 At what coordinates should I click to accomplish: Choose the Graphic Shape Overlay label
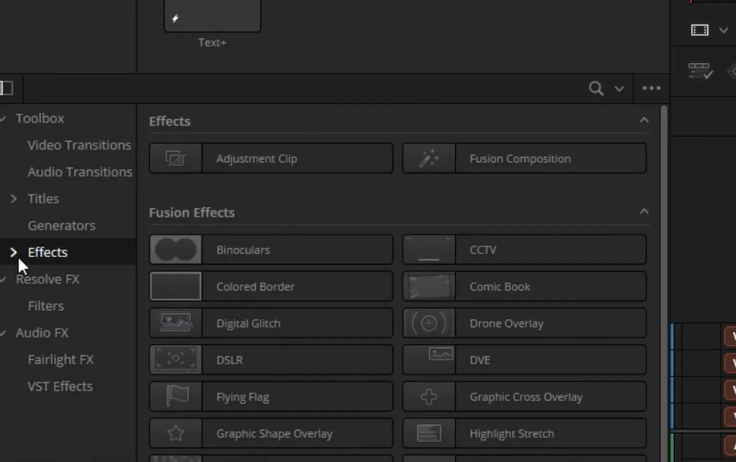click(274, 434)
